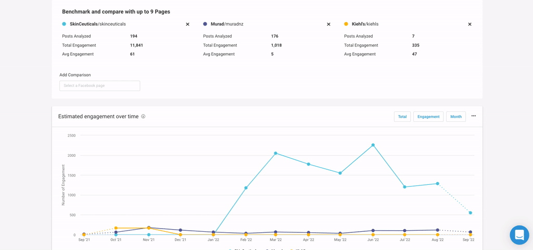
Task: Click the purple Murad color dot
Action: pos(205,24)
